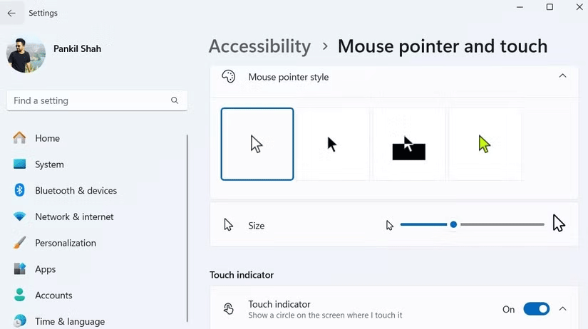Go back to Accessibility breadcrumb
The height and width of the screenshot is (329, 588).
coord(259,46)
